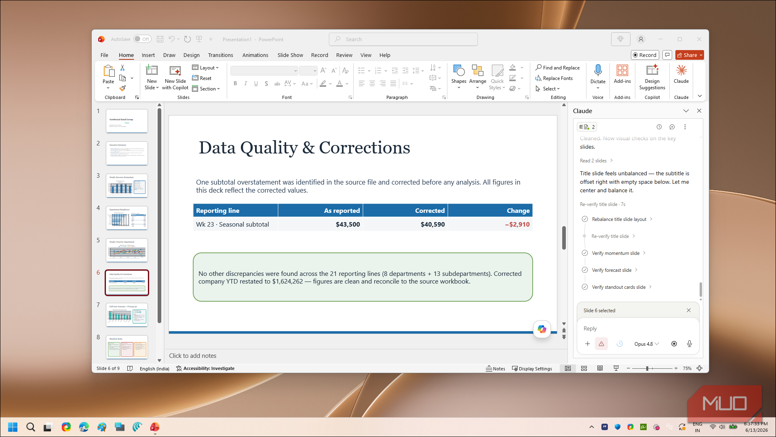The width and height of the screenshot is (776, 437).
Task: Open the Slide Show ribbon tab
Action: click(290, 55)
